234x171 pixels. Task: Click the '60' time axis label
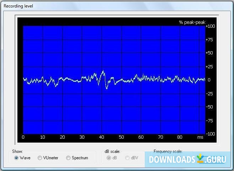click(141, 137)
